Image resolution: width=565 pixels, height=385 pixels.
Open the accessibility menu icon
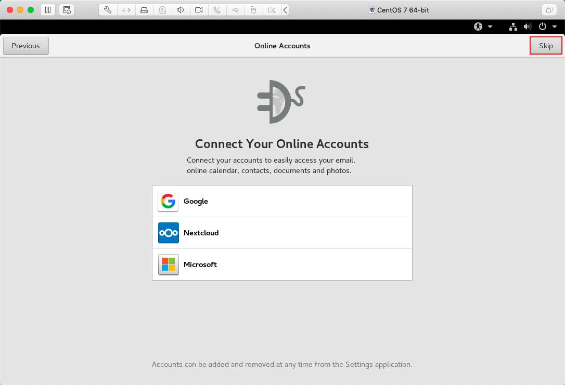(x=478, y=26)
